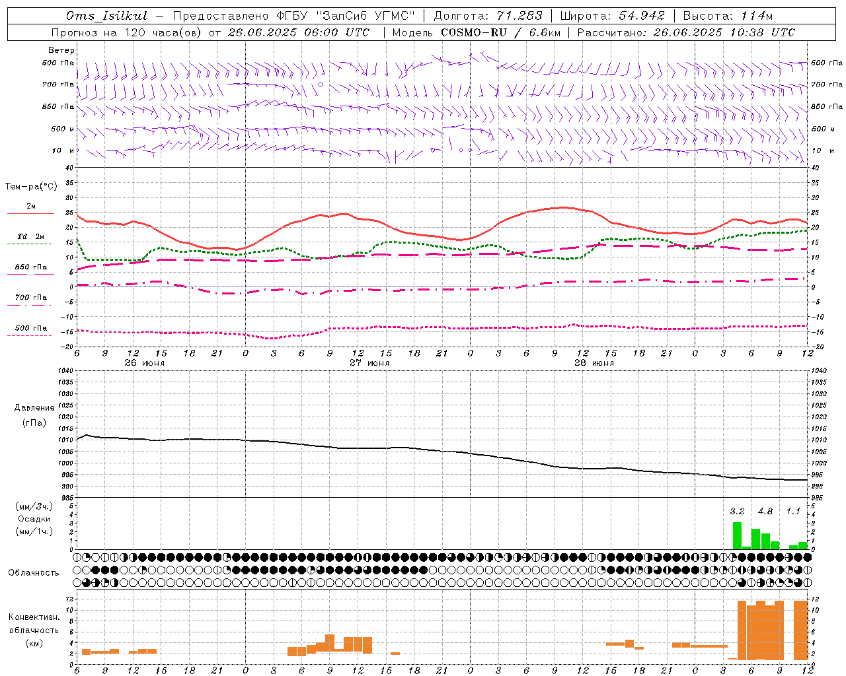The height and width of the screenshot is (676, 846).
Task: Click the Модель COSMO-RU / 6.6км label
Action: (x=476, y=32)
